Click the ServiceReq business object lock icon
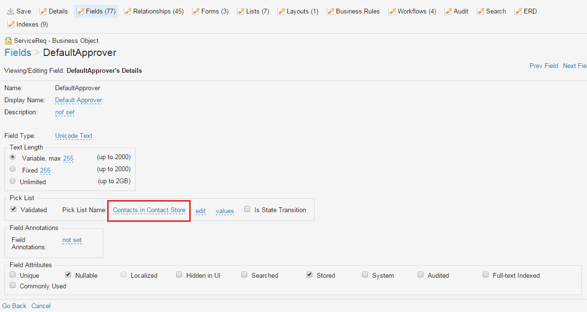The height and width of the screenshot is (312, 587). (8, 41)
